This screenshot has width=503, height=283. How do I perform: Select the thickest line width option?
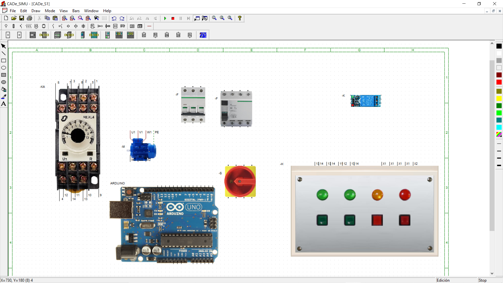tap(499, 166)
